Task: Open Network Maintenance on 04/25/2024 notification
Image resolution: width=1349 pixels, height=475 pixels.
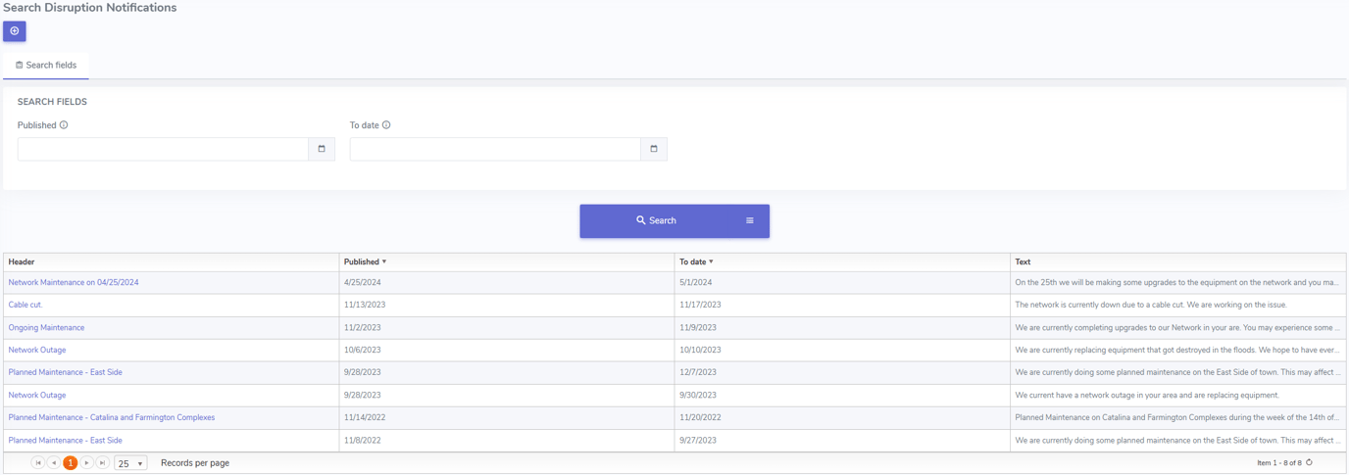Action: tap(74, 283)
